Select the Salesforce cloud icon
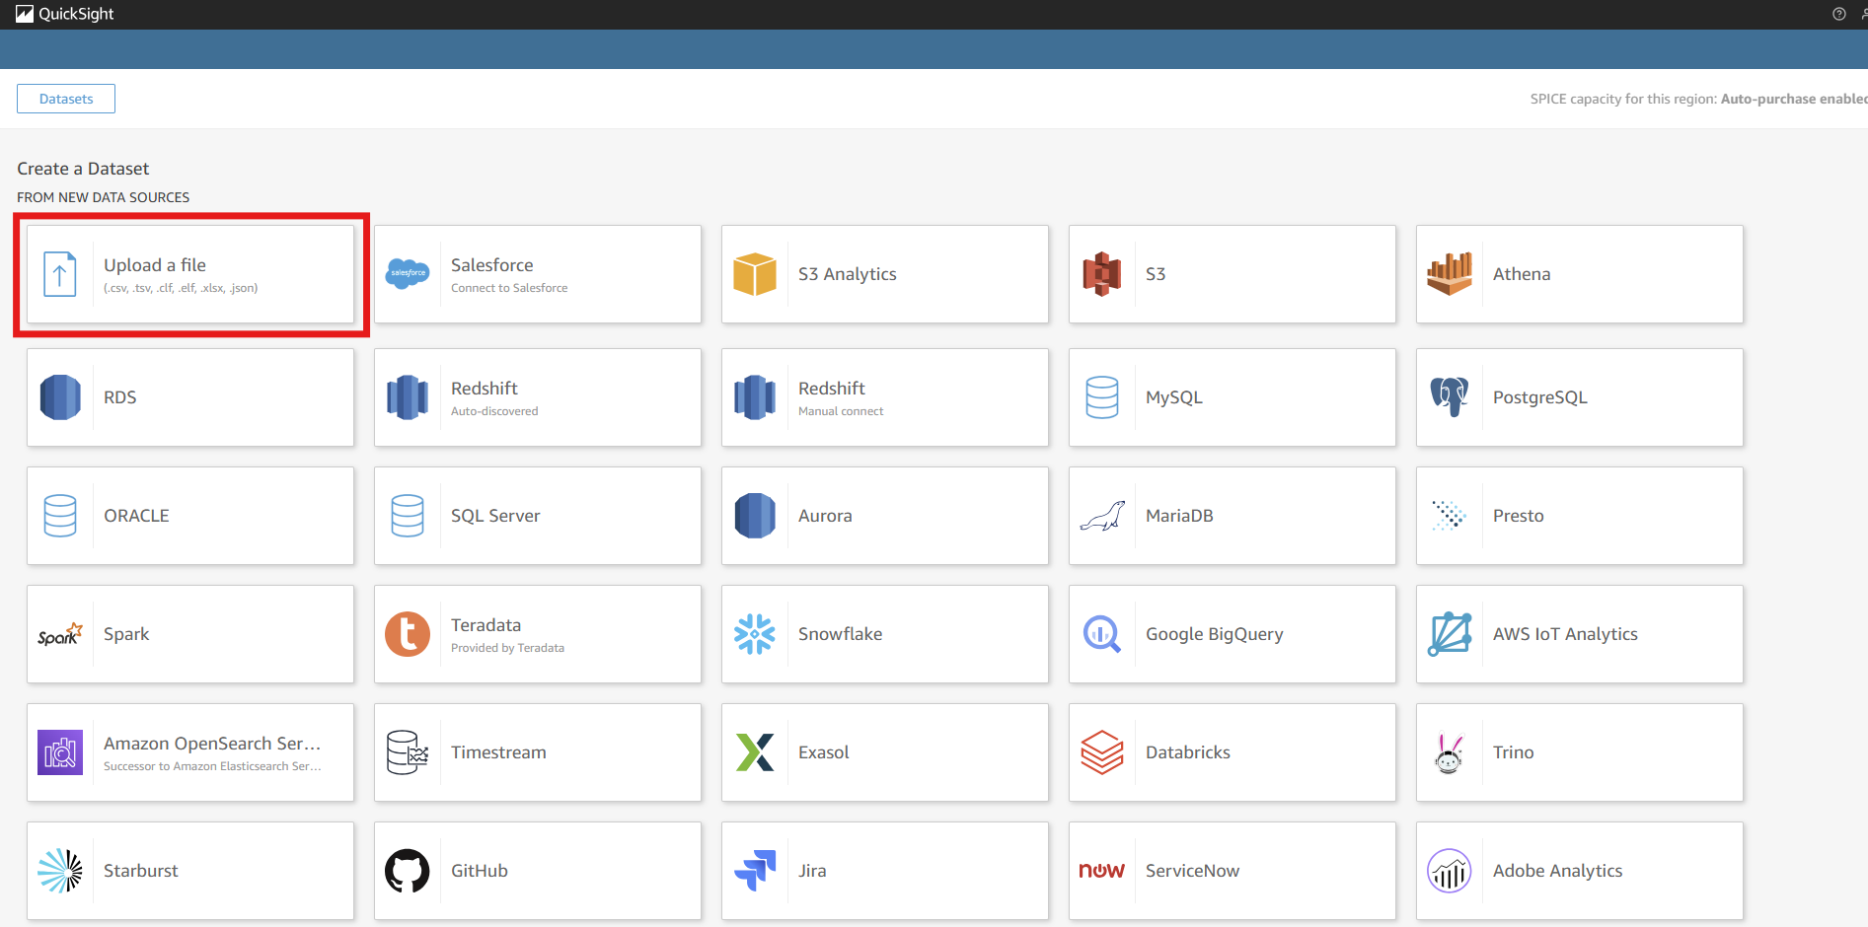This screenshot has width=1868, height=927. coord(408,273)
